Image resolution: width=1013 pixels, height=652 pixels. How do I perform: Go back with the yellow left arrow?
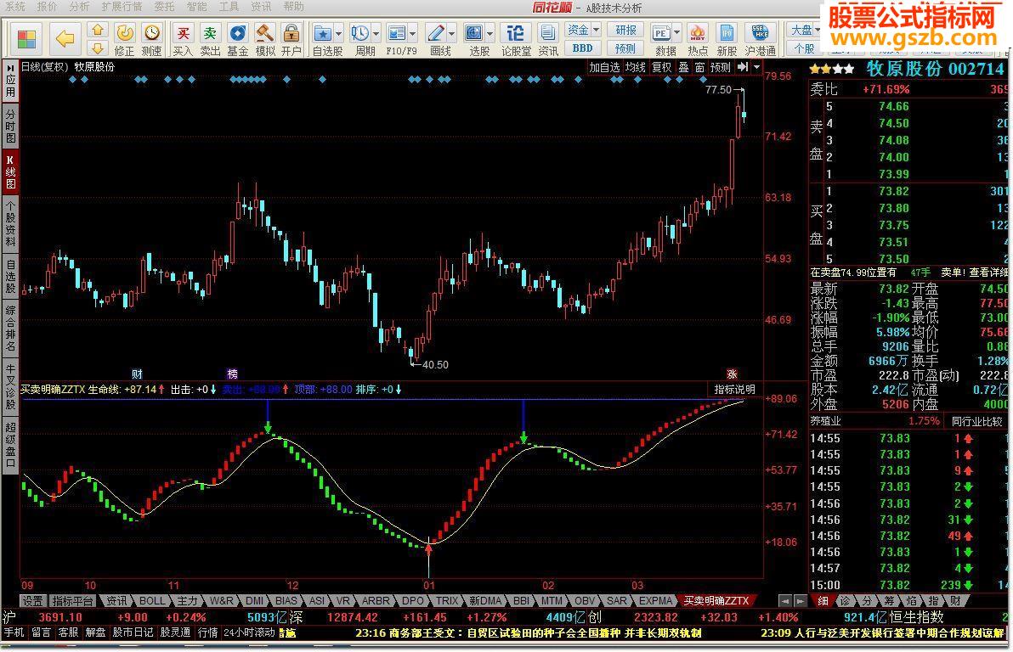coord(65,39)
